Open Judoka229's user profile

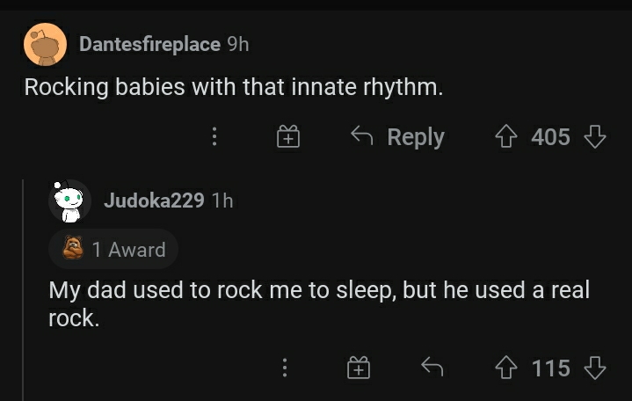tap(154, 200)
